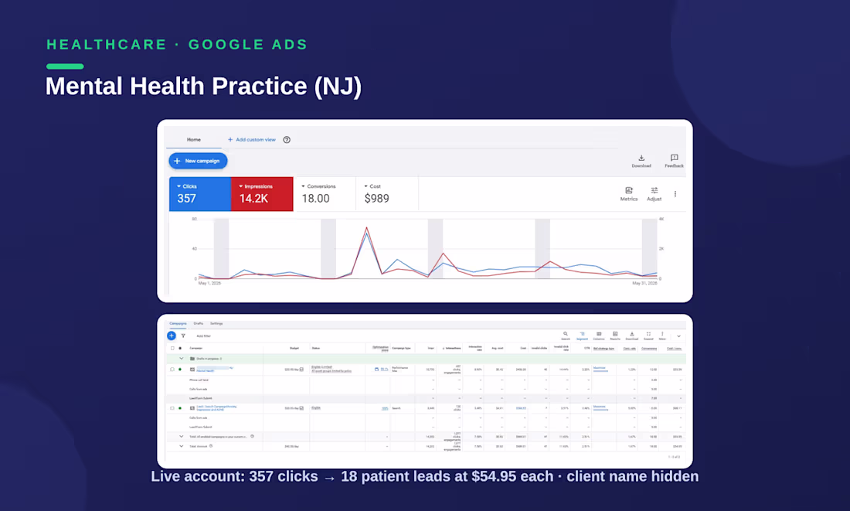This screenshot has width=850, height=511.
Task: Click the optimization score icon in Mental Health row
Action: click(377, 370)
